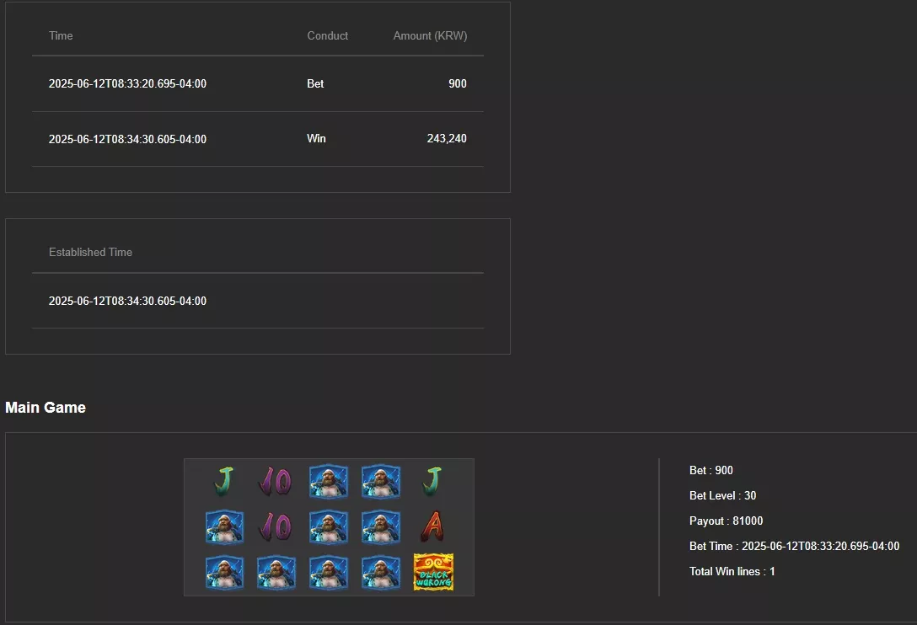Click the bearded warrior symbol in reel four bottom row

381,573
